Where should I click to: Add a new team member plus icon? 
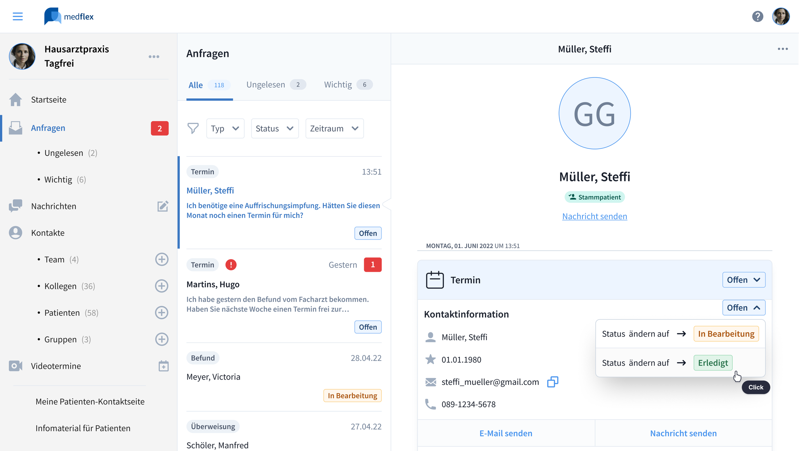(x=162, y=259)
